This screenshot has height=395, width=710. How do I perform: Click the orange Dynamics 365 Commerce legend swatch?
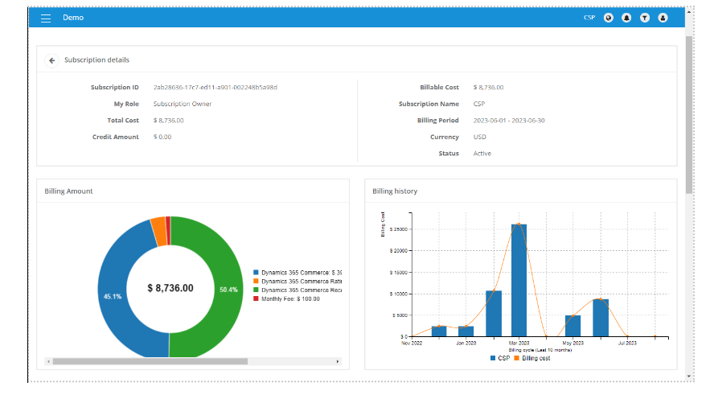[256, 282]
